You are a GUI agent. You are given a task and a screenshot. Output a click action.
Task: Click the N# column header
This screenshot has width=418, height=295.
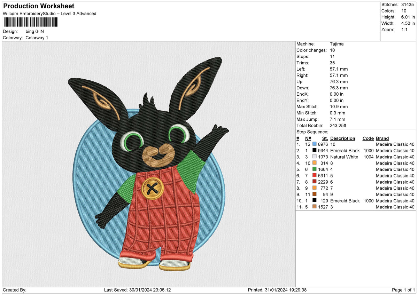tap(308, 138)
